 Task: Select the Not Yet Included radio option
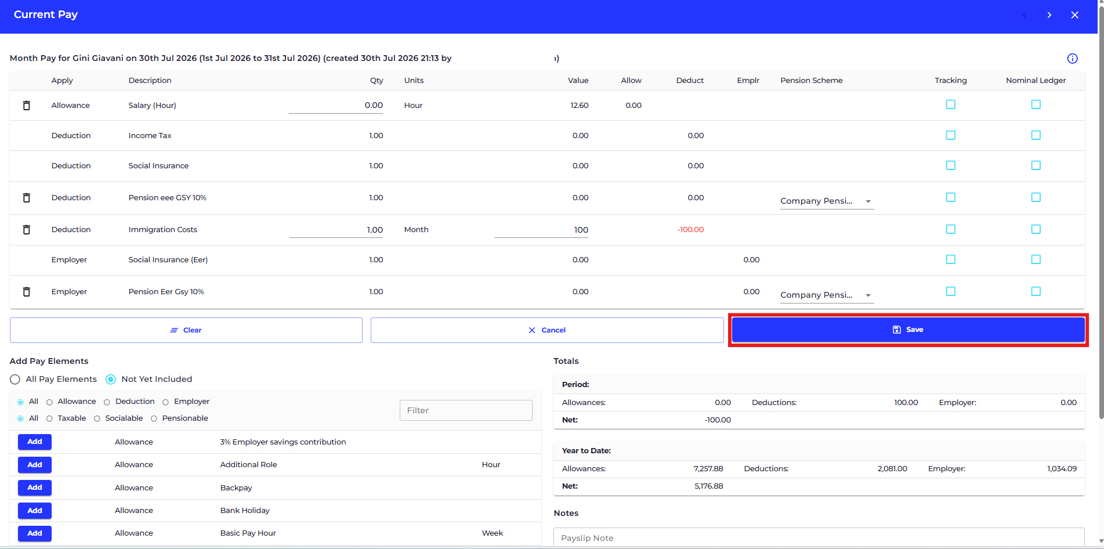pyautogui.click(x=111, y=380)
